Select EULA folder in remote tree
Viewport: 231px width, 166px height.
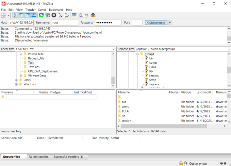[153, 67]
